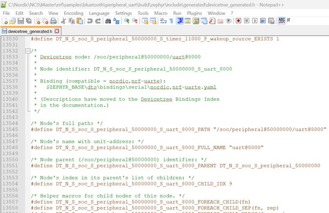Click the Play recorded macro button
The height and width of the screenshot is (213, 329).
click(255, 20)
